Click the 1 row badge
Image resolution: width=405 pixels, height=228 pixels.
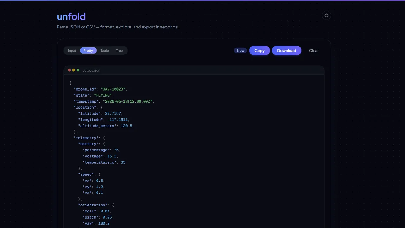(240, 51)
